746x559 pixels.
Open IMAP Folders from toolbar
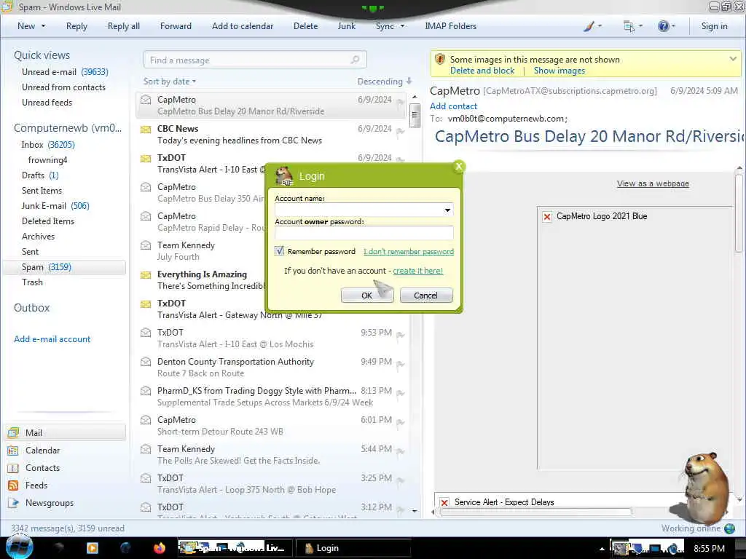[450, 26]
